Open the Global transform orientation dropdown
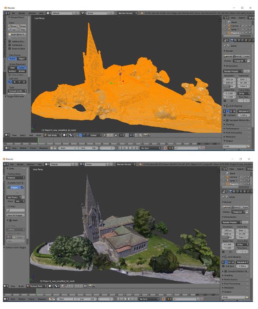The width and height of the screenshot is (258, 309). (x=95, y=135)
